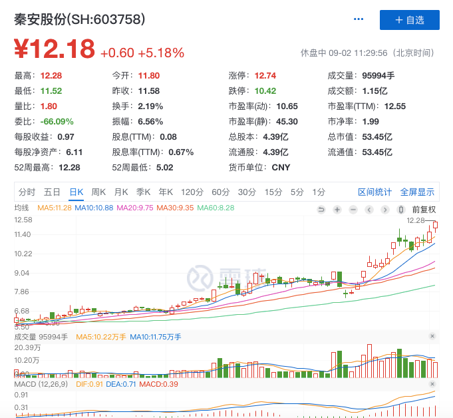Open the 前复权 adjustment dropdown
453x418 pixels.
(424, 210)
